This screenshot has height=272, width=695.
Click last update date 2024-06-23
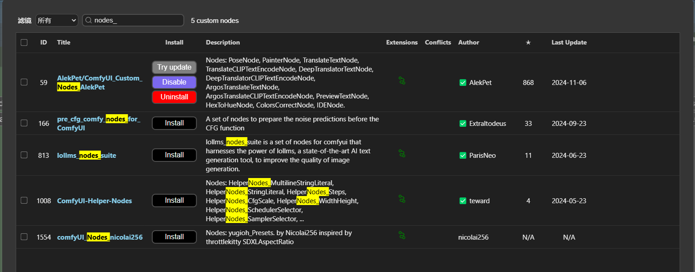tap(569, 156)
